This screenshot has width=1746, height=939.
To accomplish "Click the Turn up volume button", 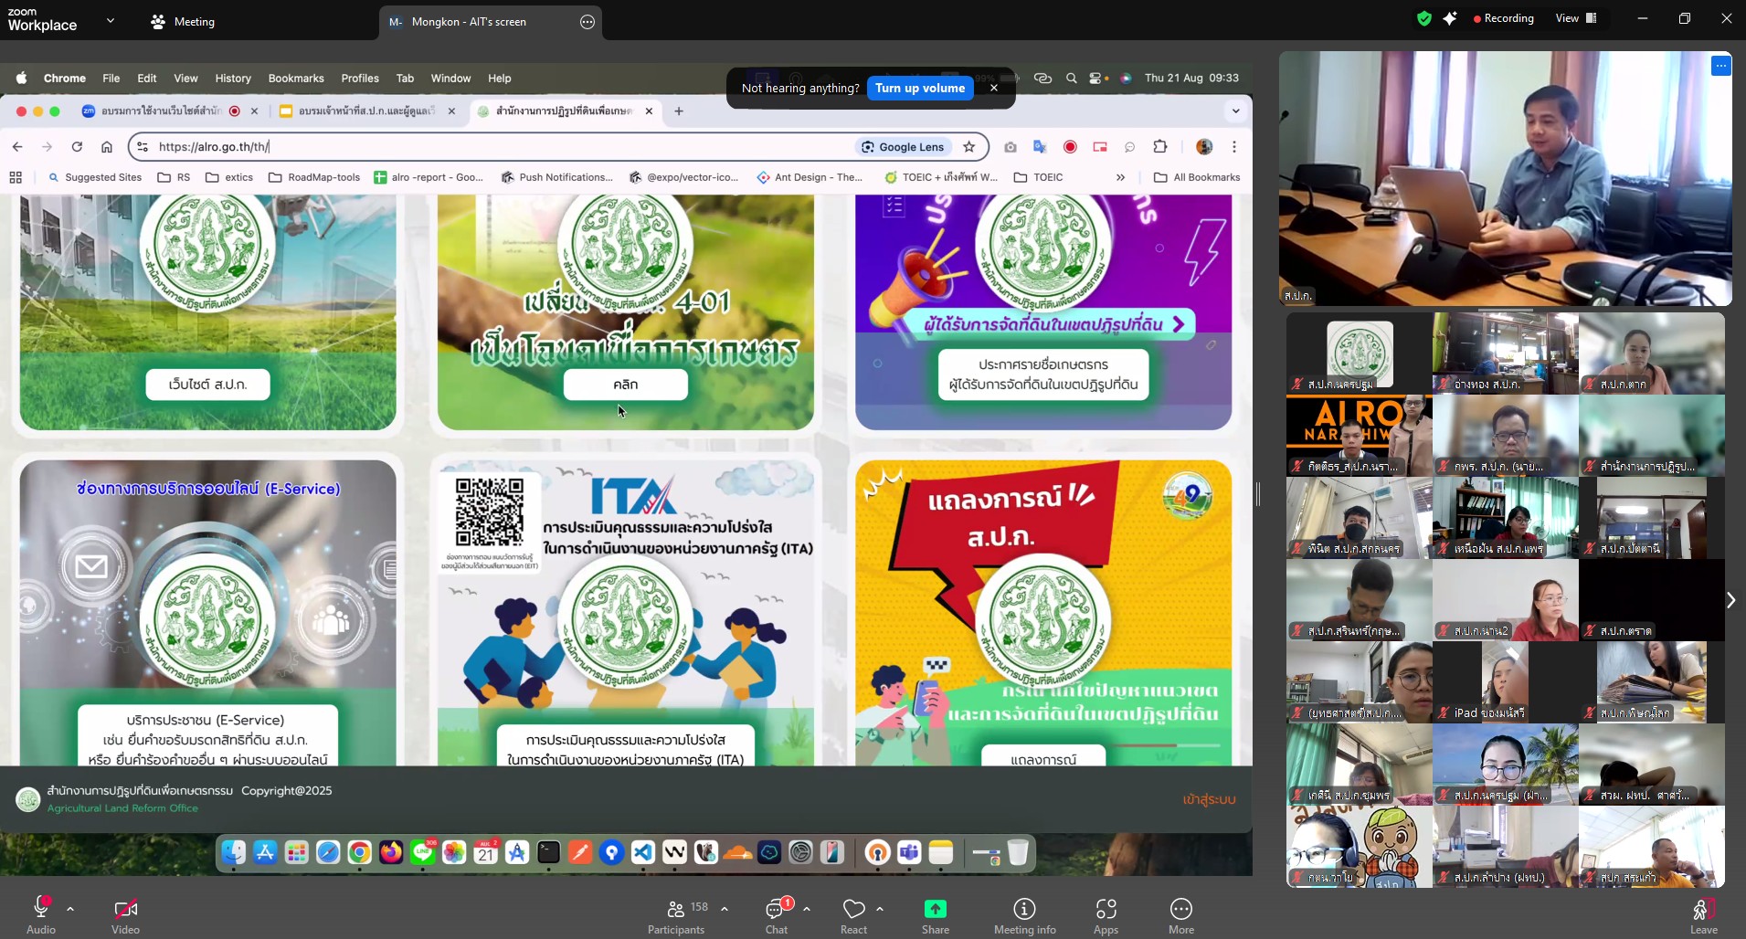I will coord(919,88).
